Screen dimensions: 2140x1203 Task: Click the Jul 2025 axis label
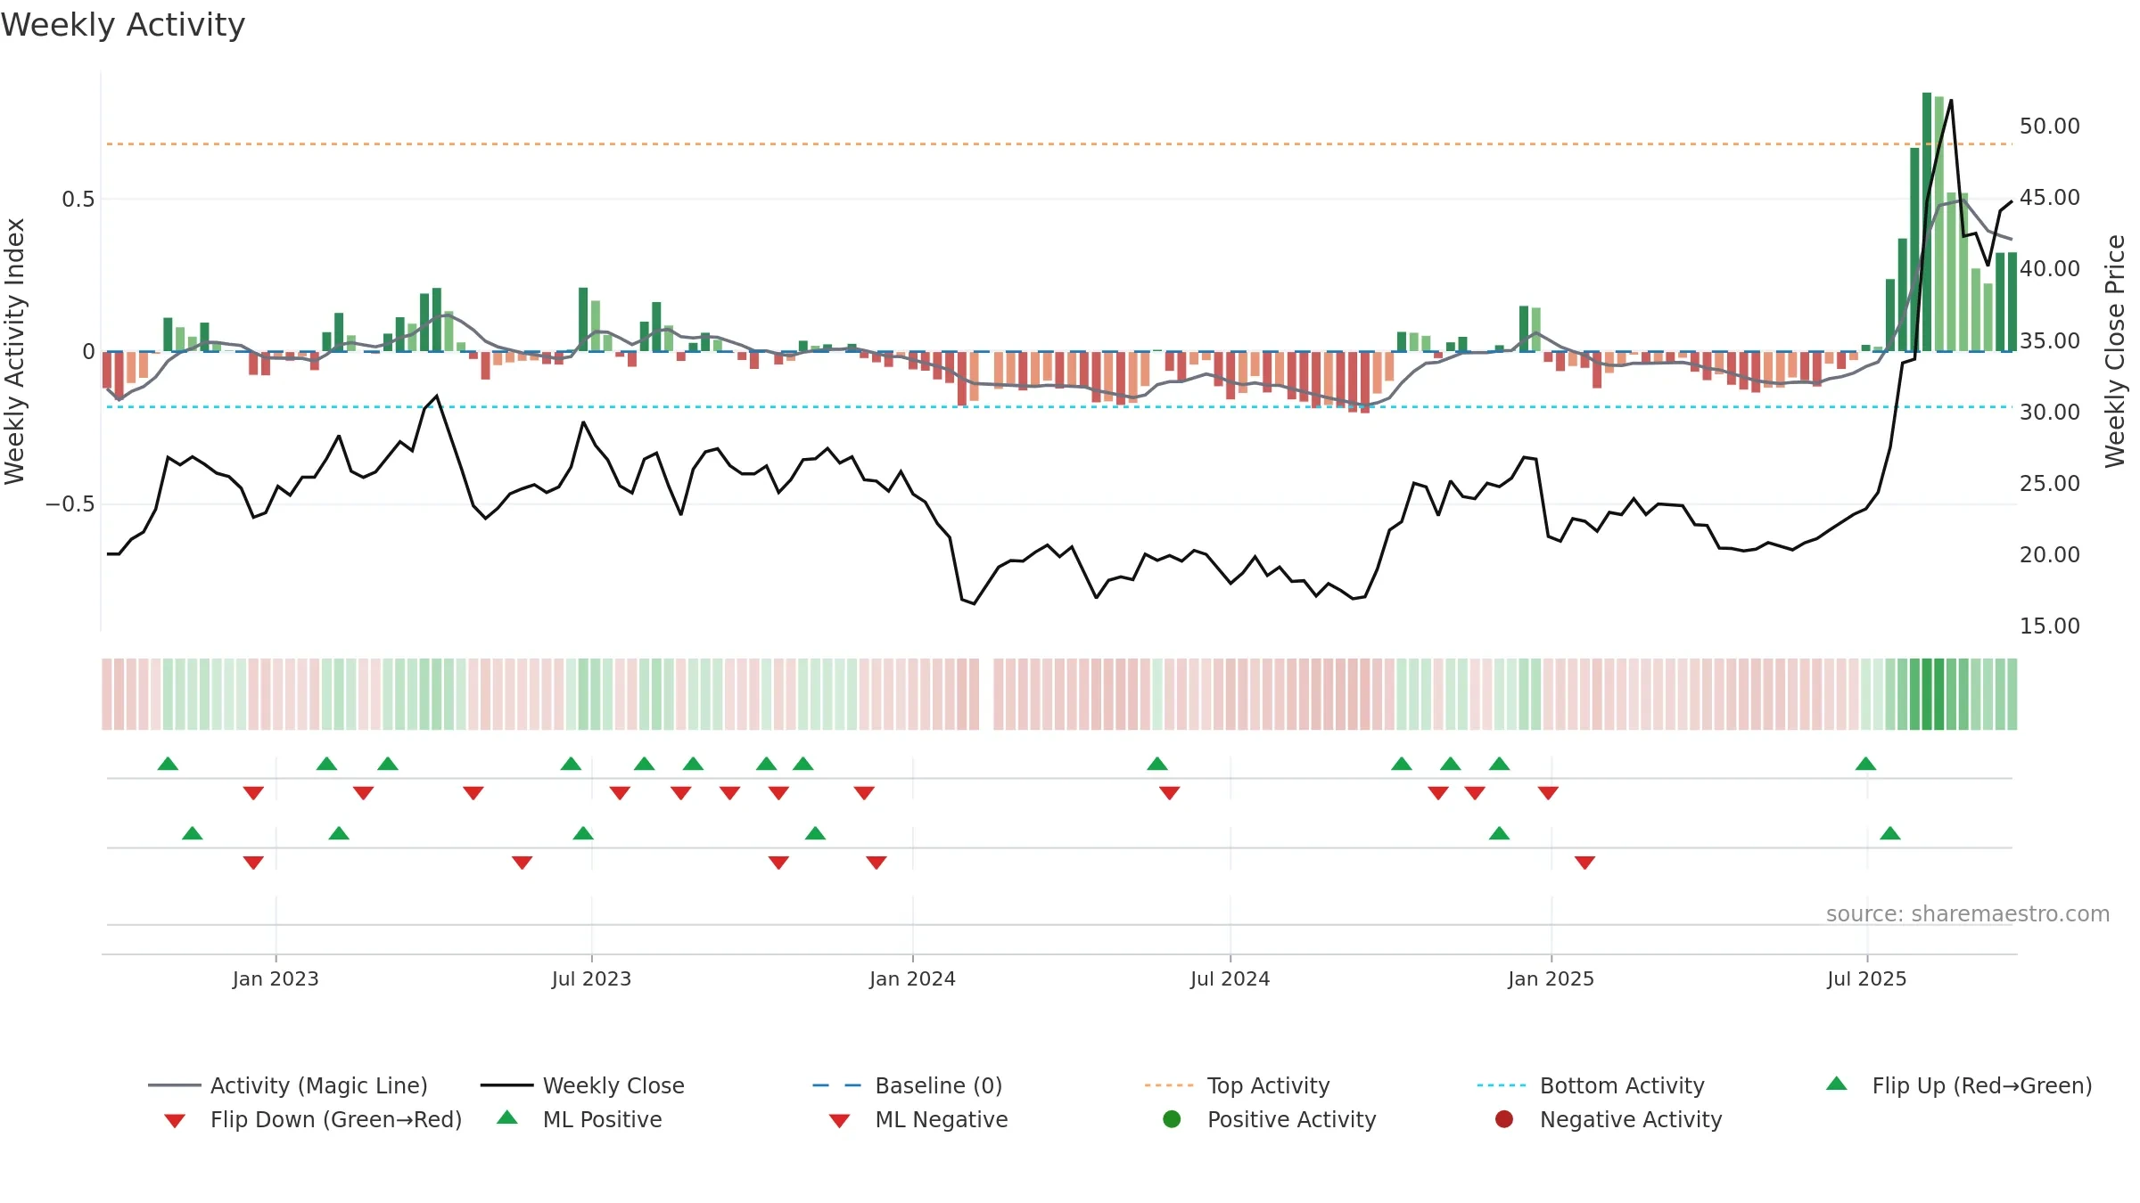[1866, 978]
